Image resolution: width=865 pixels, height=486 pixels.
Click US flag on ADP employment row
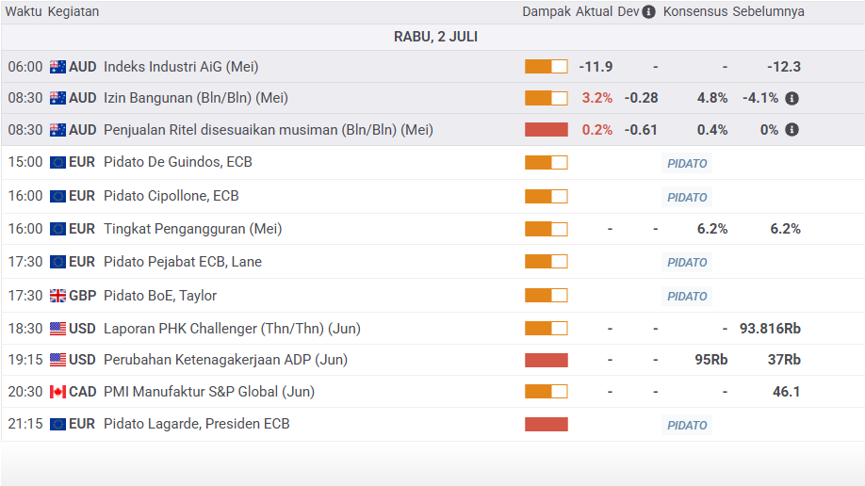click(57, 360)
